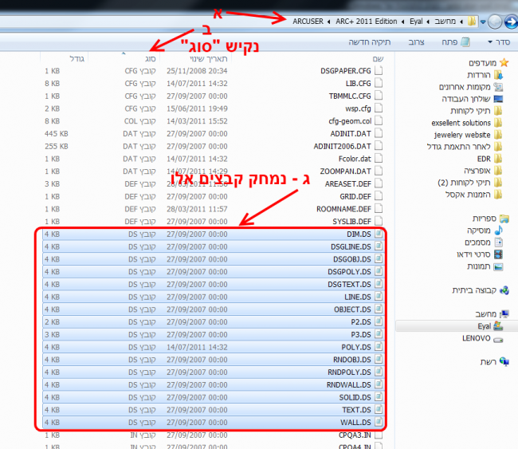Click the 'ARCUSER' breadcrumb in address bar
The image size is (518, 449).
[x=309, y=21]
